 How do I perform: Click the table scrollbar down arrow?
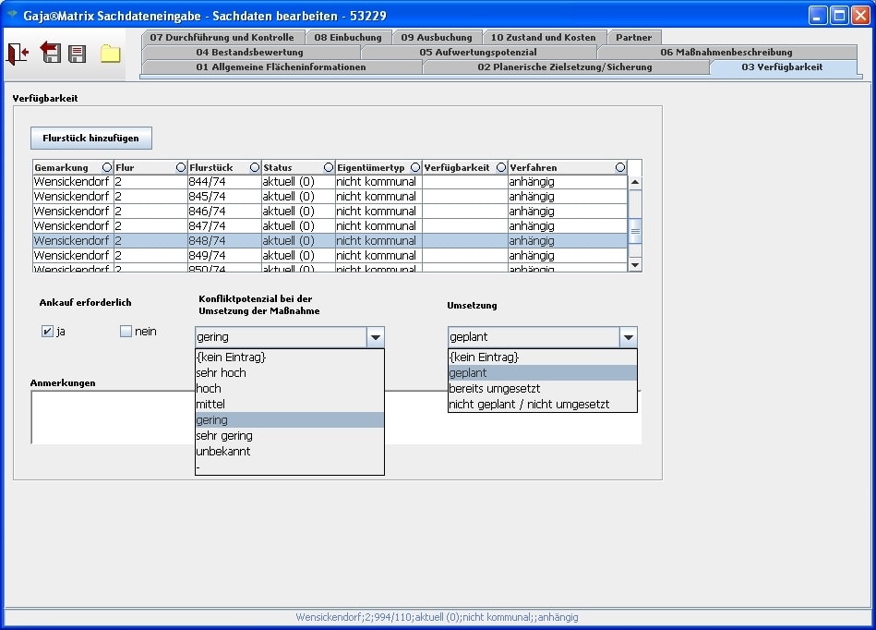tap(635, 264)
